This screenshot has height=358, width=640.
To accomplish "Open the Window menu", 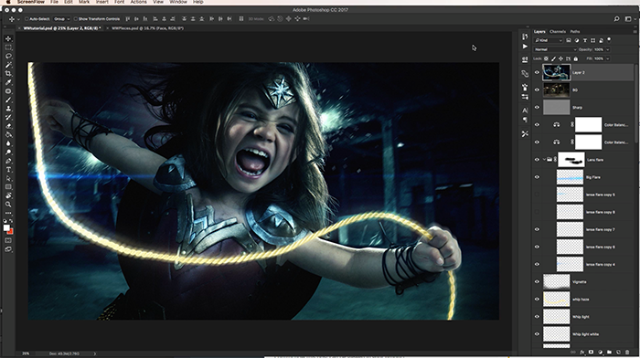I will (x=178, y=2).
